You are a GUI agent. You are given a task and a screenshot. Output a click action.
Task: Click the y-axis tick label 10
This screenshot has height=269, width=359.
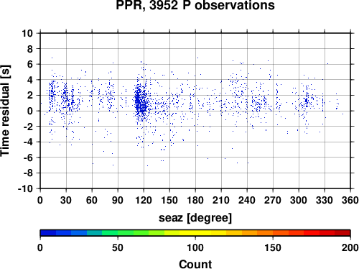click(27, 33)
